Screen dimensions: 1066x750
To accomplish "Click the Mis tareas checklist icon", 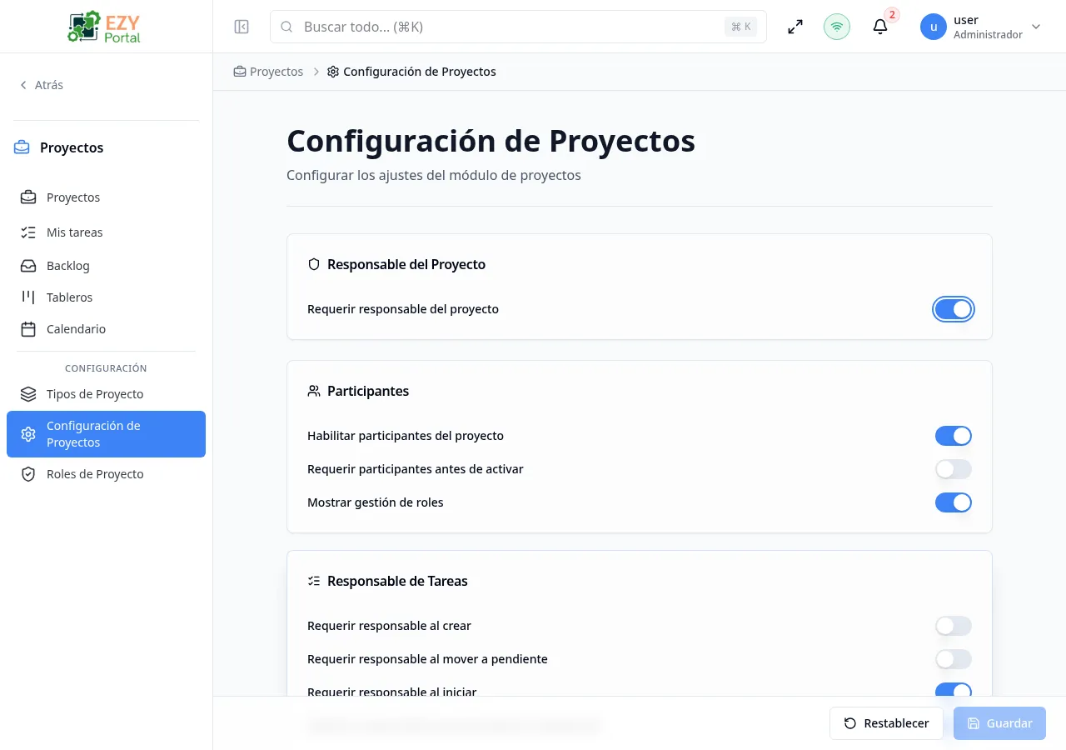I will tap(28, 232).
